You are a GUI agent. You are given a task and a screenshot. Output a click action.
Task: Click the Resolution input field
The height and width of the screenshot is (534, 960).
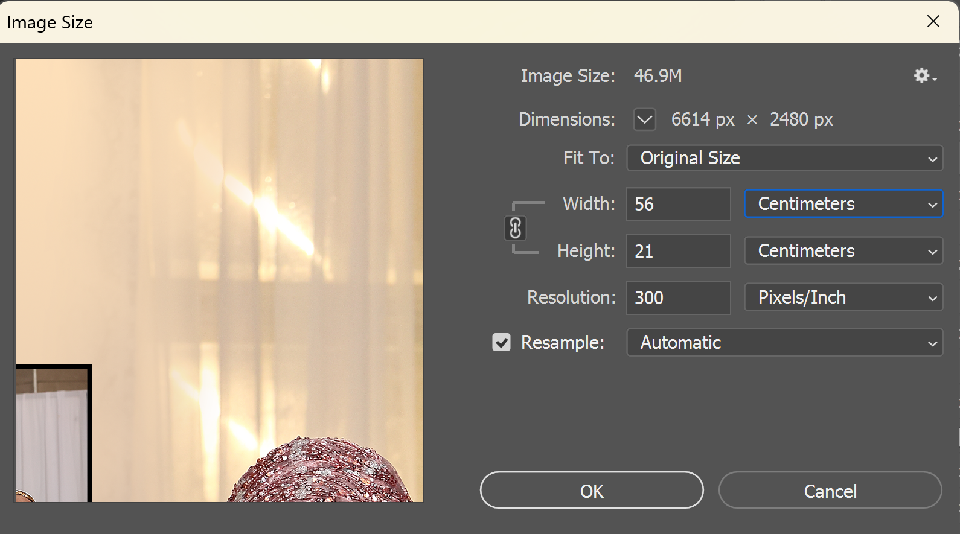(x=678, y=297)
